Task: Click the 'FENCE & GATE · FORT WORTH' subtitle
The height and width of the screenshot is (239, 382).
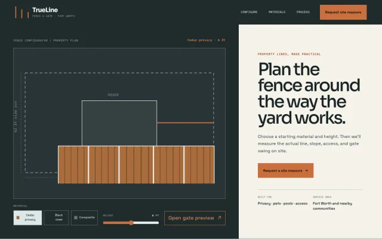Action: [x=53, y=16]
